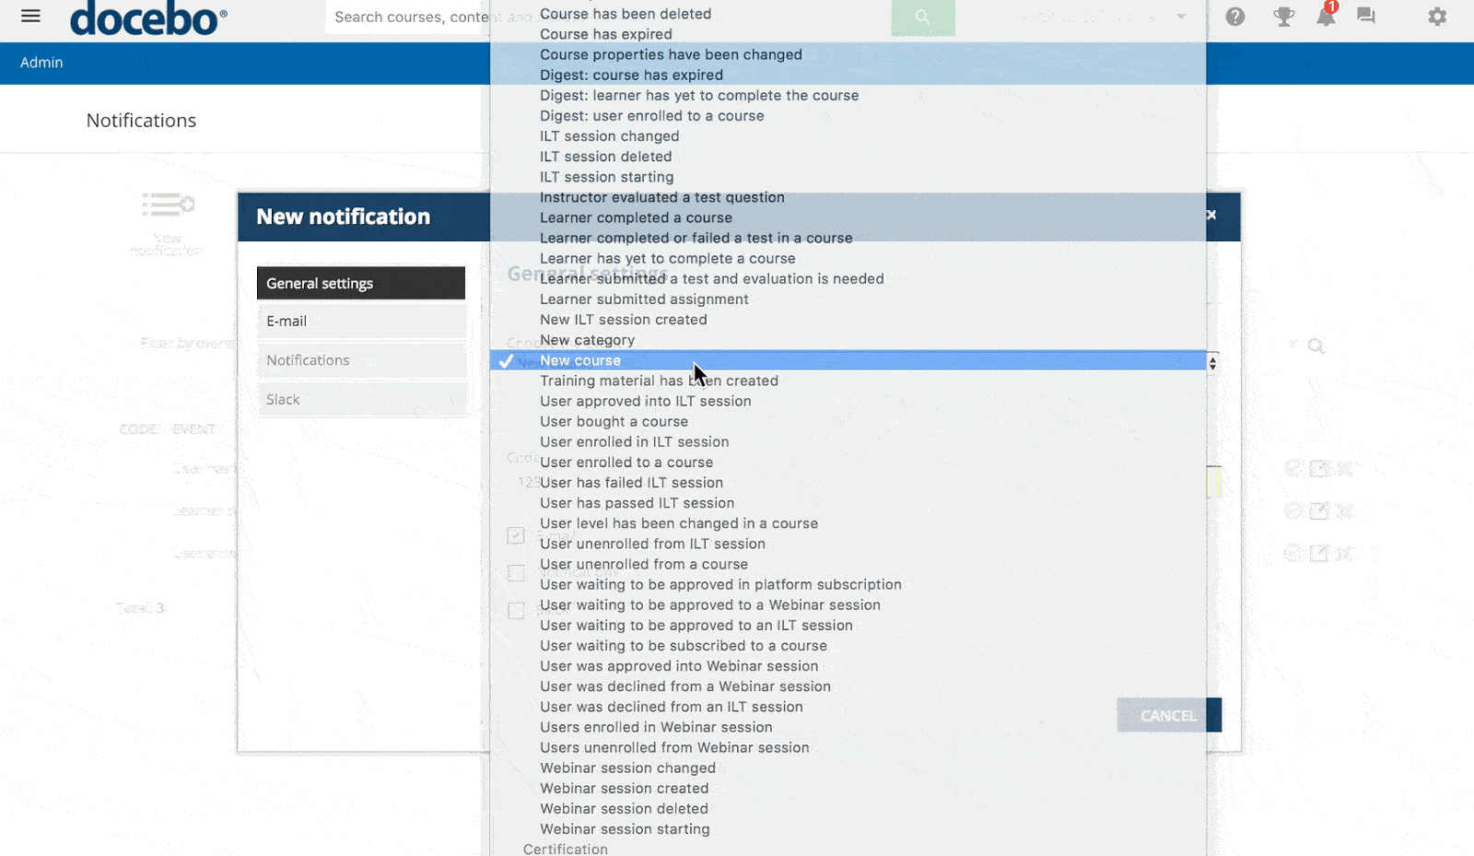
Task: Switch to the E-mail tab
Action: tap(361, 321)
